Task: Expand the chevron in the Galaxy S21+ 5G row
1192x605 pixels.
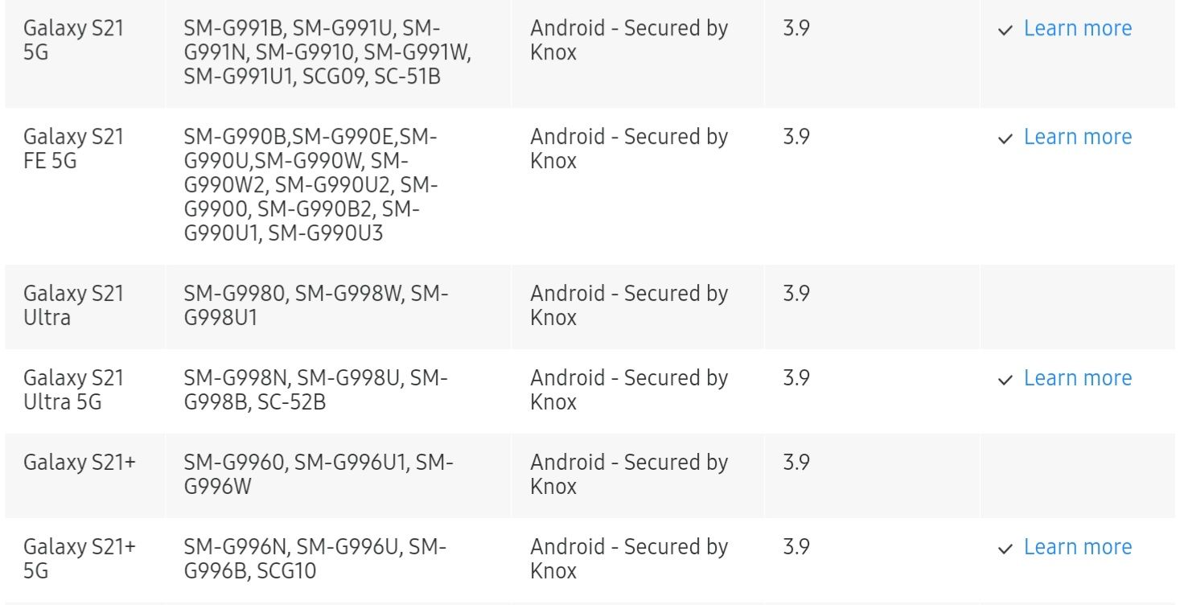Action: [x=1004, y=549]
